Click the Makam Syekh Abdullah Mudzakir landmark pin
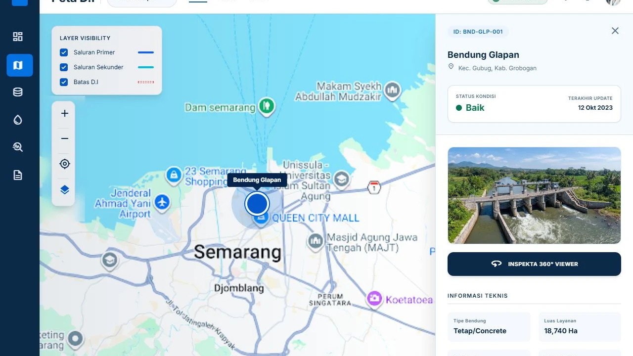Viewport: 633px width, 356px height. (x=393, y=90)
